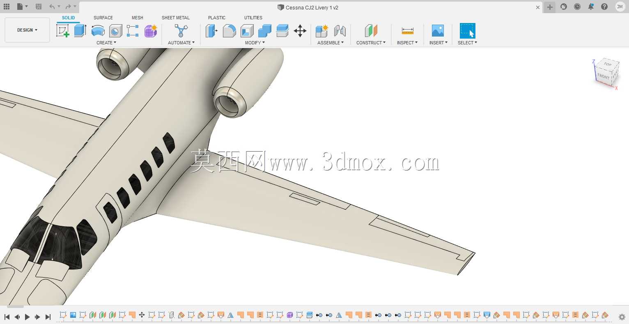Step forward one timeline feature
The height and width of the screenshot is (324, 629).
tap(37, 317)
